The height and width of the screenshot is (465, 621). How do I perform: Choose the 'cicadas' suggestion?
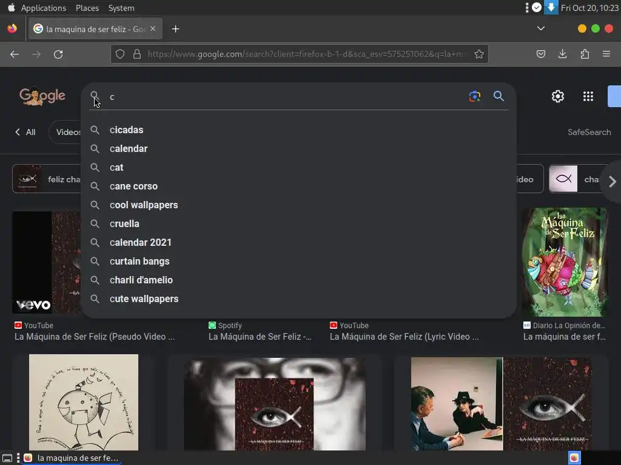298,130
